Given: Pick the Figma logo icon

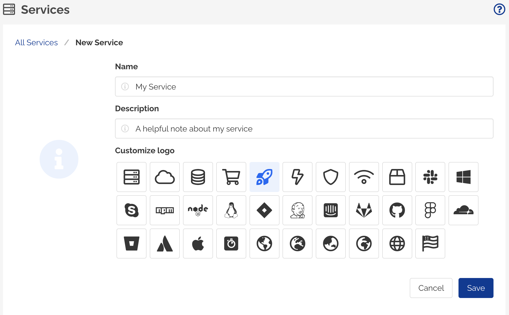Looking at the screenshot, I should click(430, 210).
